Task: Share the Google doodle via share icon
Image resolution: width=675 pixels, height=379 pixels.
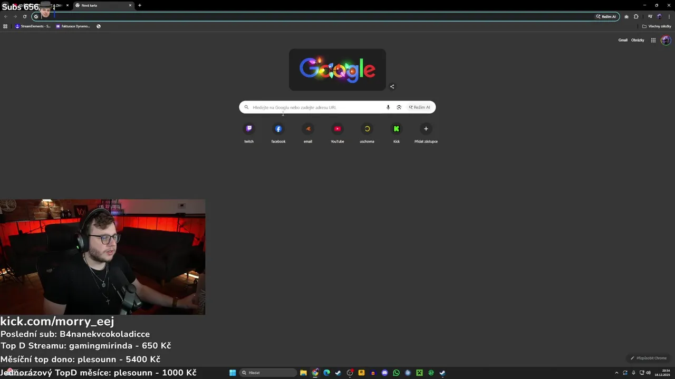Action: click(392, 87)
